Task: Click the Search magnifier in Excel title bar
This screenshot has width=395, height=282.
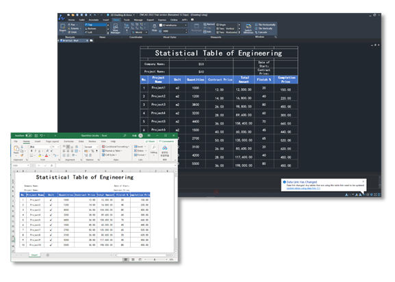Action: (x=125, y=136)
